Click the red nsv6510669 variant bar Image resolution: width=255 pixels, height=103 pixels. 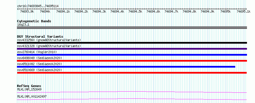pos(132,73)
